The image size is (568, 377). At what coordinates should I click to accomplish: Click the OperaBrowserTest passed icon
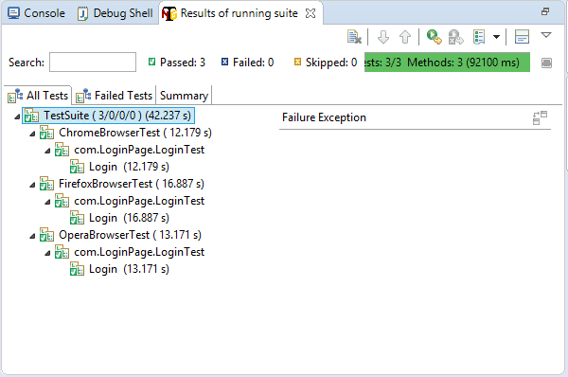tap(46, 235)
